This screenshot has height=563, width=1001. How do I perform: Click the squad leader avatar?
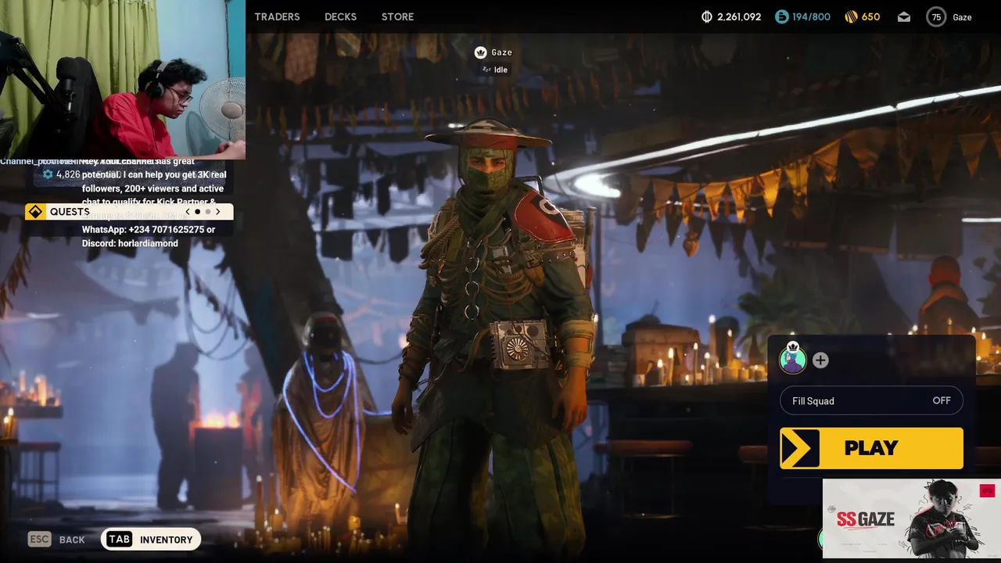[x=793, y=359]
